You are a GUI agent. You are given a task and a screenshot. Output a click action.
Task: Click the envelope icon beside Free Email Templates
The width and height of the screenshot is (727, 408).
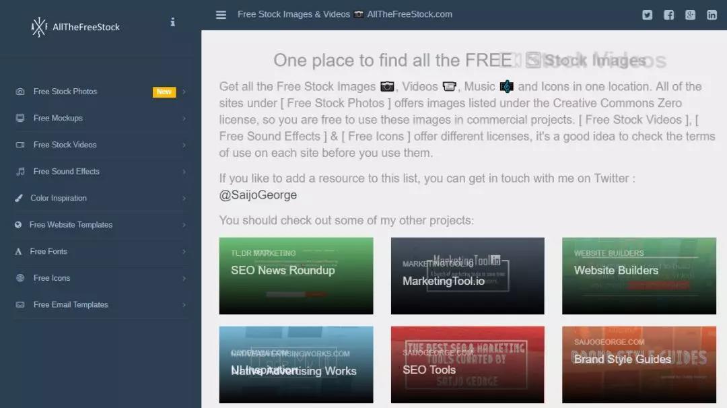20,304
